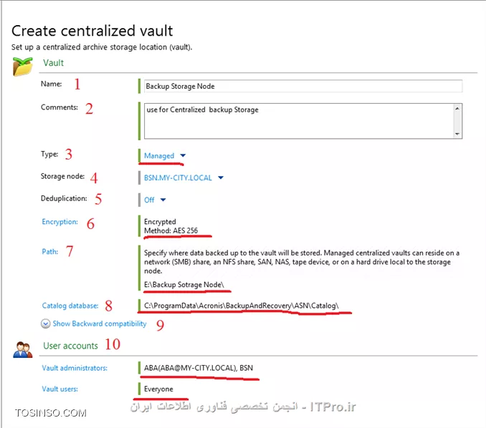Viewport: 486px width, 428px height.
Task: Click the Vault folder icon
Action: (x=22, y=67)
